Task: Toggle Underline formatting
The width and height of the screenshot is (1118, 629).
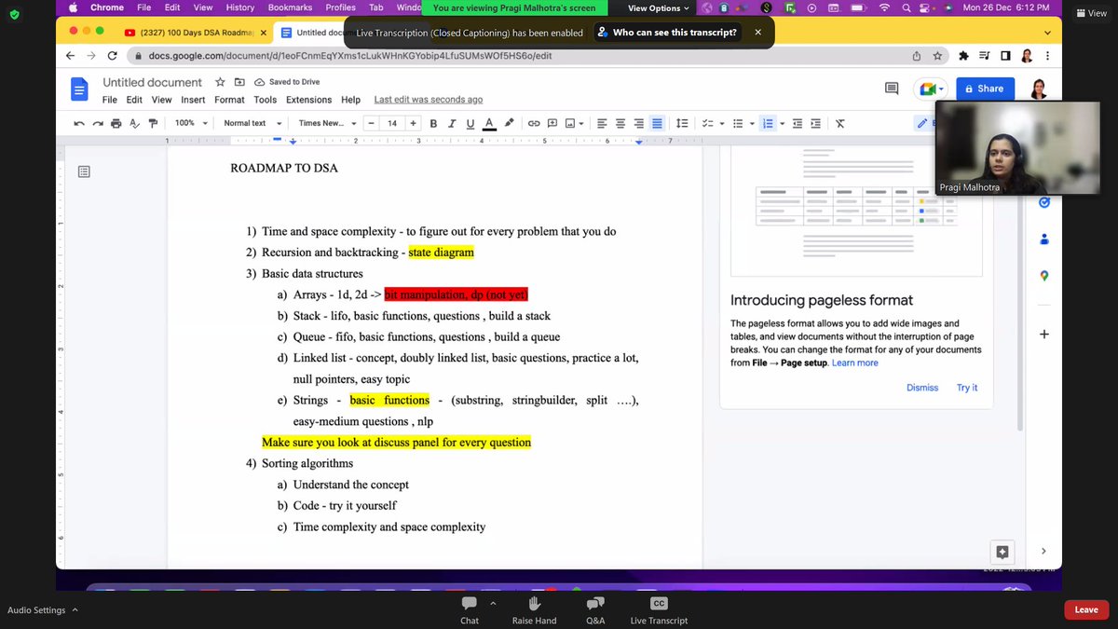Action: [x=470, y=123]
